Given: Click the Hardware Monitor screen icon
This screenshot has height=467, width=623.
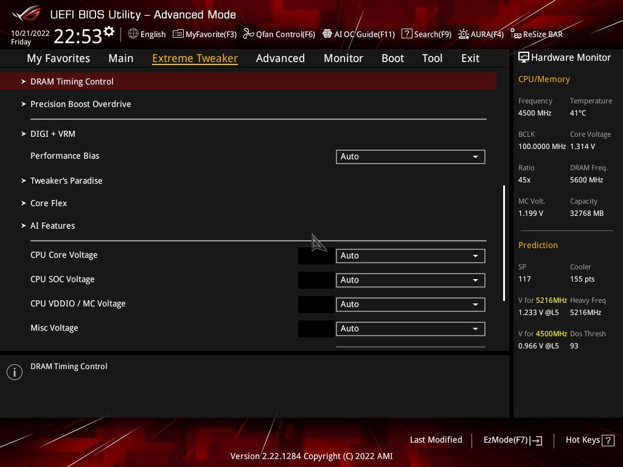Looking at the screenshot, I should [x=523, y=58].
